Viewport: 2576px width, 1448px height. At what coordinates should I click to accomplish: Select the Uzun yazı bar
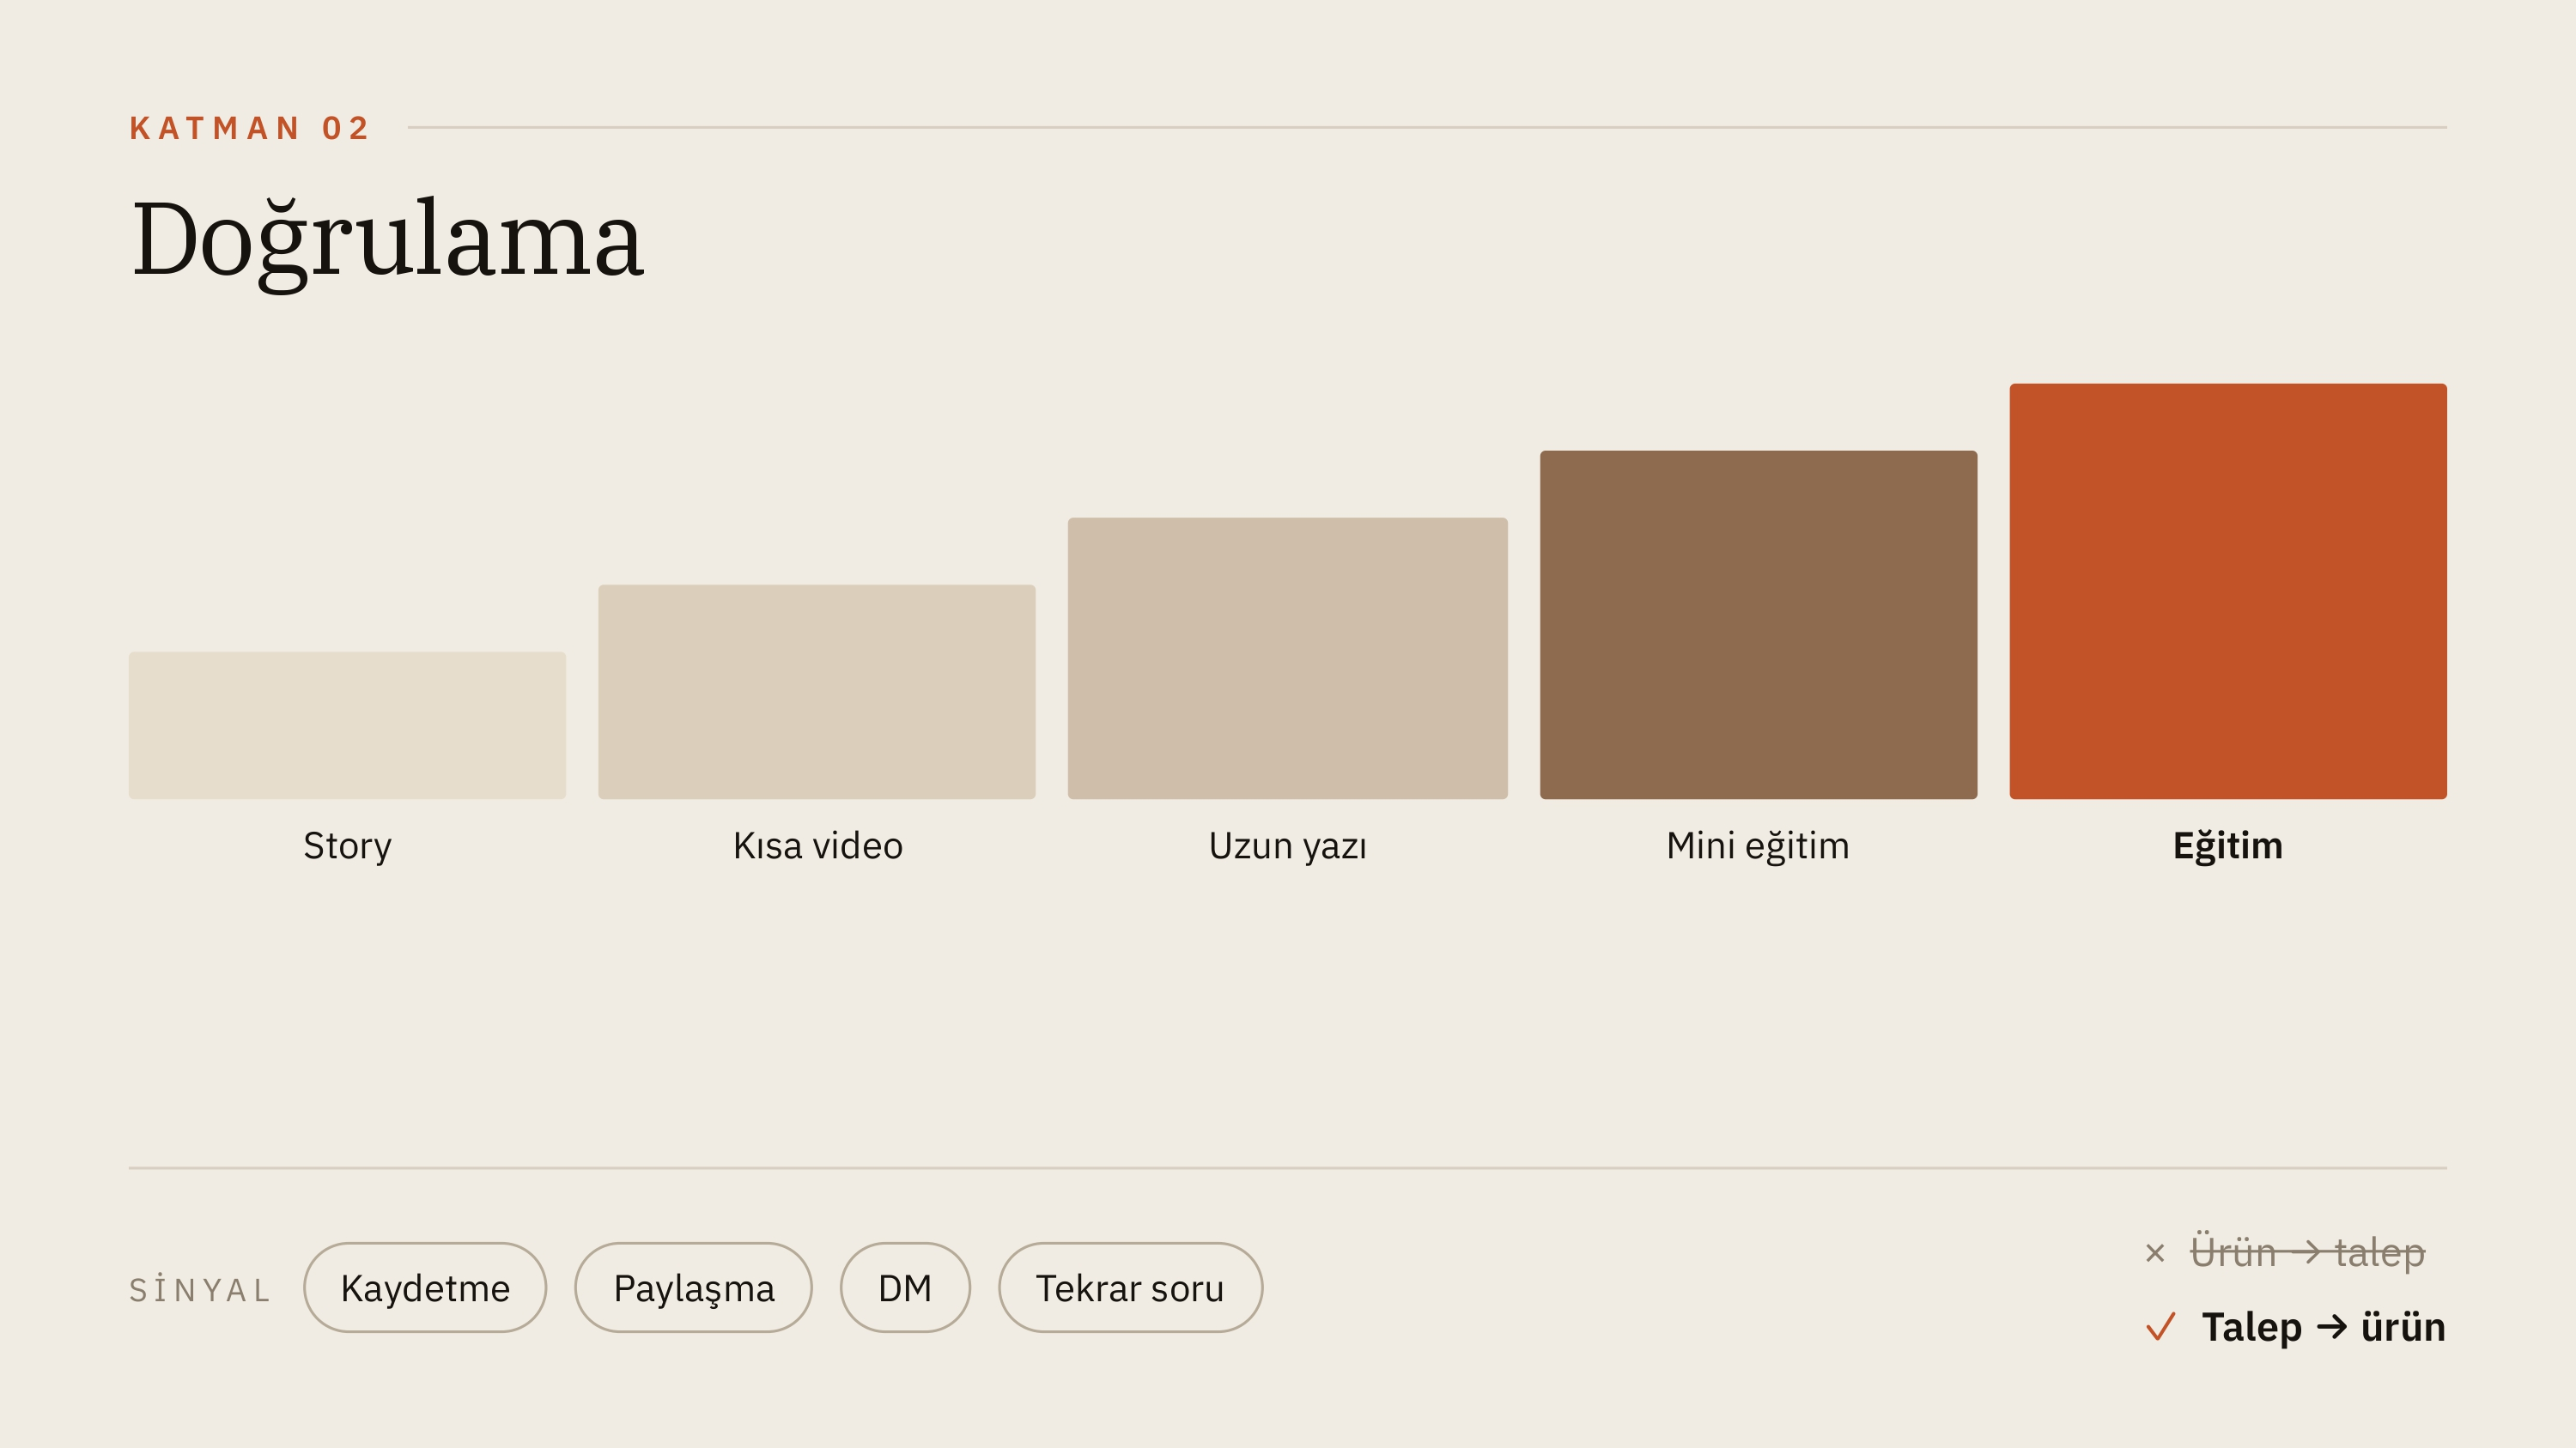click(x=1287, y=657)
